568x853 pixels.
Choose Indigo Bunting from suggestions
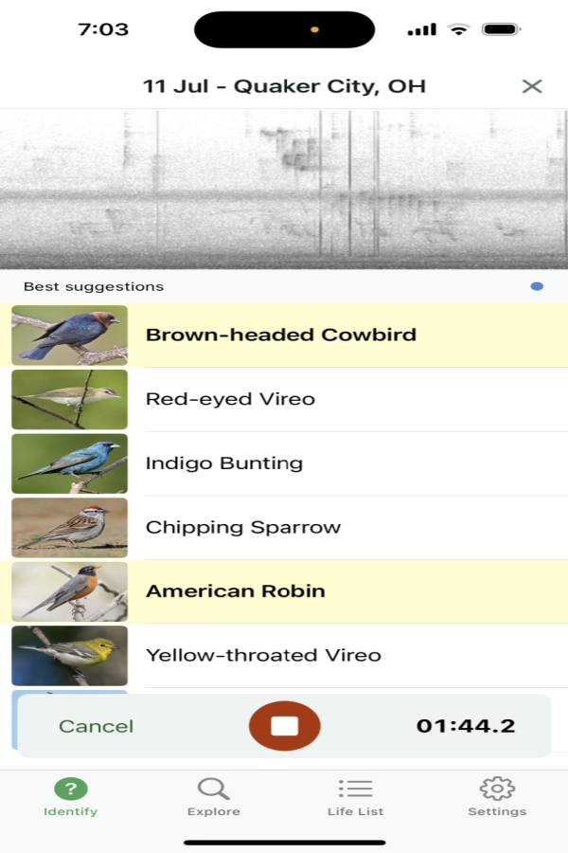223,463
